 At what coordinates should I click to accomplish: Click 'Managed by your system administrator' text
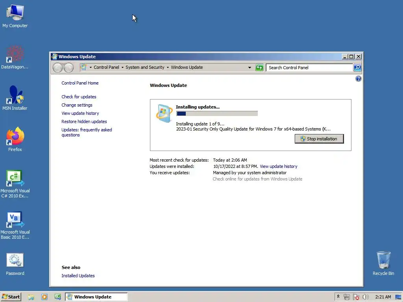(250, 173)
